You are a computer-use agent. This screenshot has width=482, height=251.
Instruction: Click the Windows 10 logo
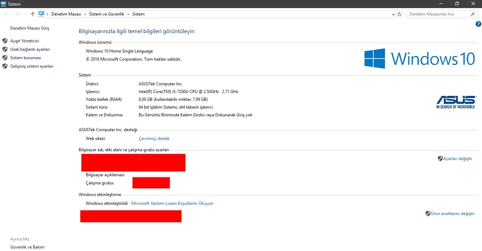pyautogui.click(x=420, y=59)
